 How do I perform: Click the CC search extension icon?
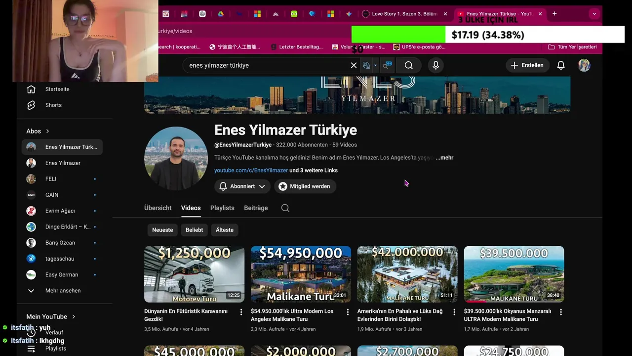[388, 65]
